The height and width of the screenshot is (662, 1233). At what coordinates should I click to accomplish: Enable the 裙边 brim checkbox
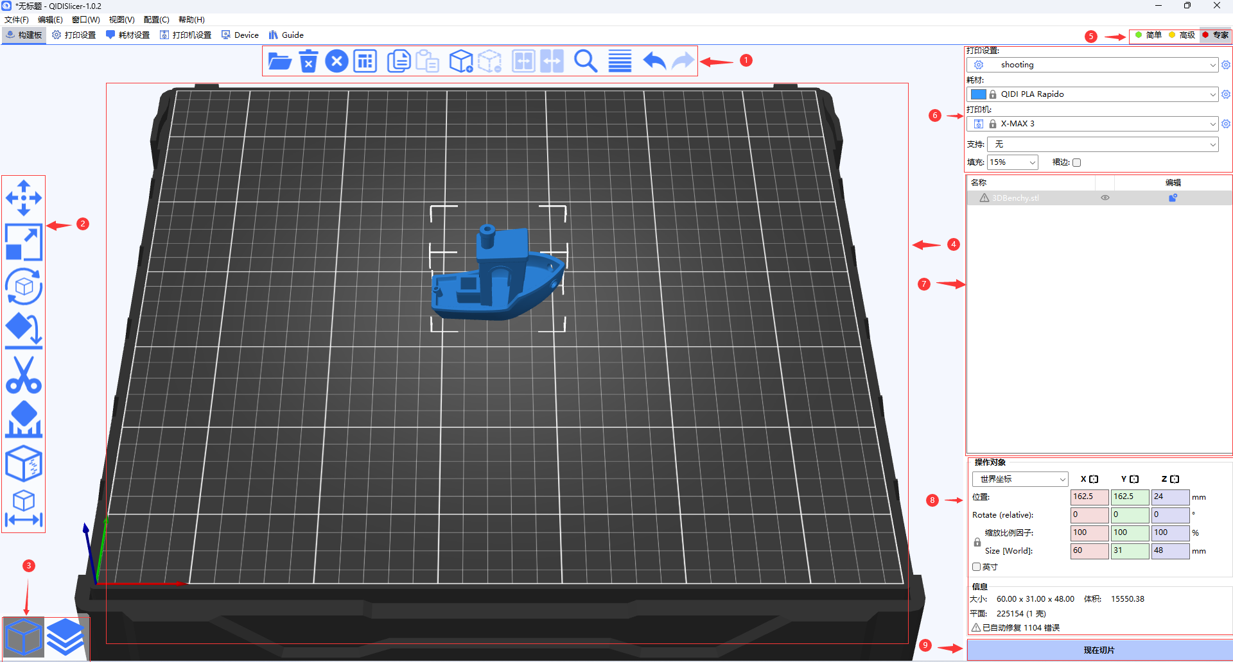1077,162
